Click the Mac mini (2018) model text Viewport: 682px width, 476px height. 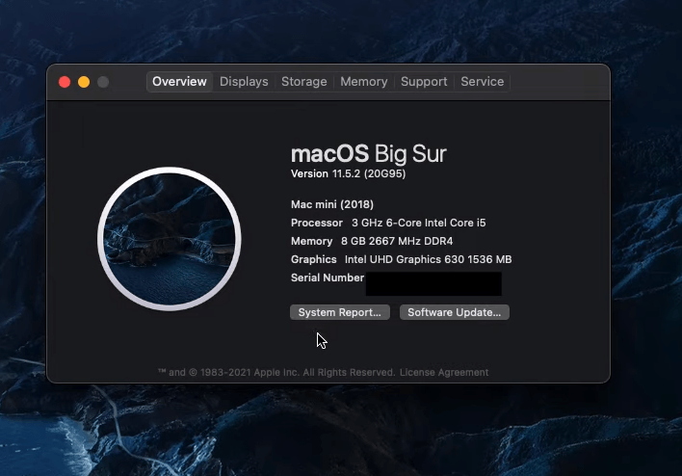[332, 204]
